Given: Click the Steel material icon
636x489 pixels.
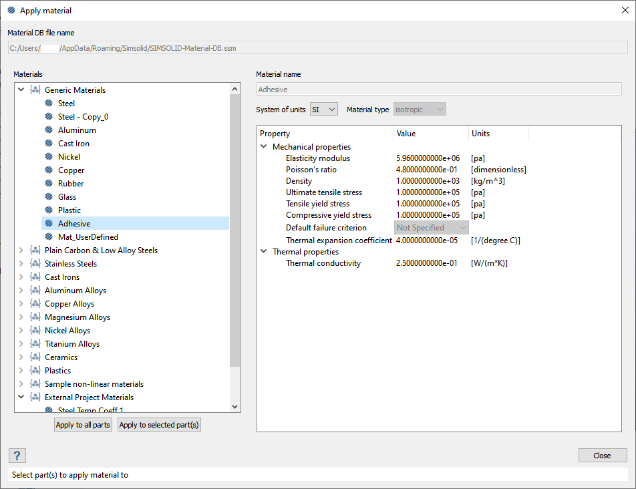Looking at the screenshot, I should [49, 104].
